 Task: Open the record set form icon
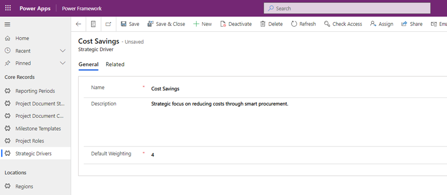coord(93,24)
